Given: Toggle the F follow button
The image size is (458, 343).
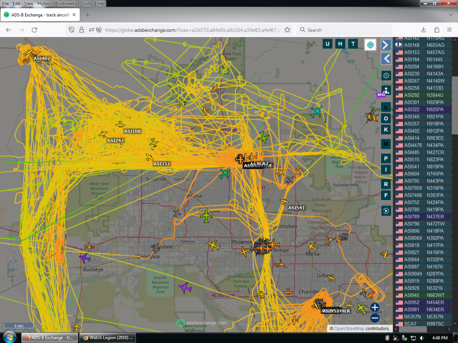Looking at the screenshot, I should point(386,195).
